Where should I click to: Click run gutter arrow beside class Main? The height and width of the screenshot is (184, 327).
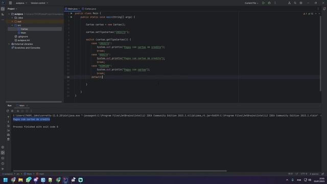coord(72,13)
